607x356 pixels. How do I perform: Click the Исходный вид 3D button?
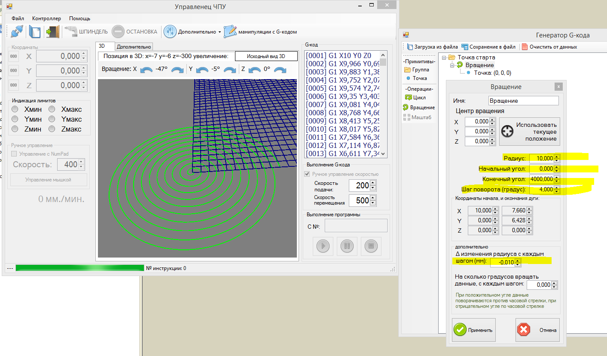coord(266,56)
